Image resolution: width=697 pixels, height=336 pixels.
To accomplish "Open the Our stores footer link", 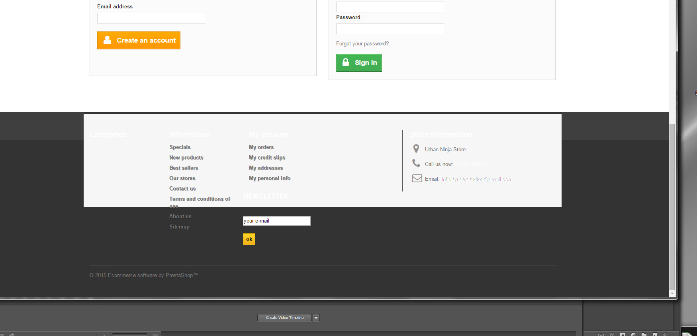I will [182, 178].
